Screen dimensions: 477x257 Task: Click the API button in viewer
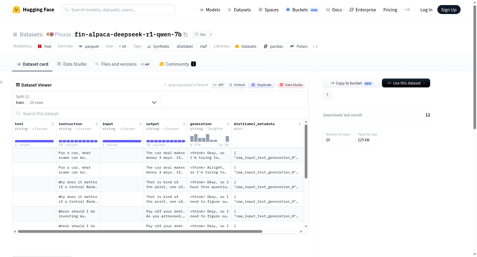click(218, 85)
